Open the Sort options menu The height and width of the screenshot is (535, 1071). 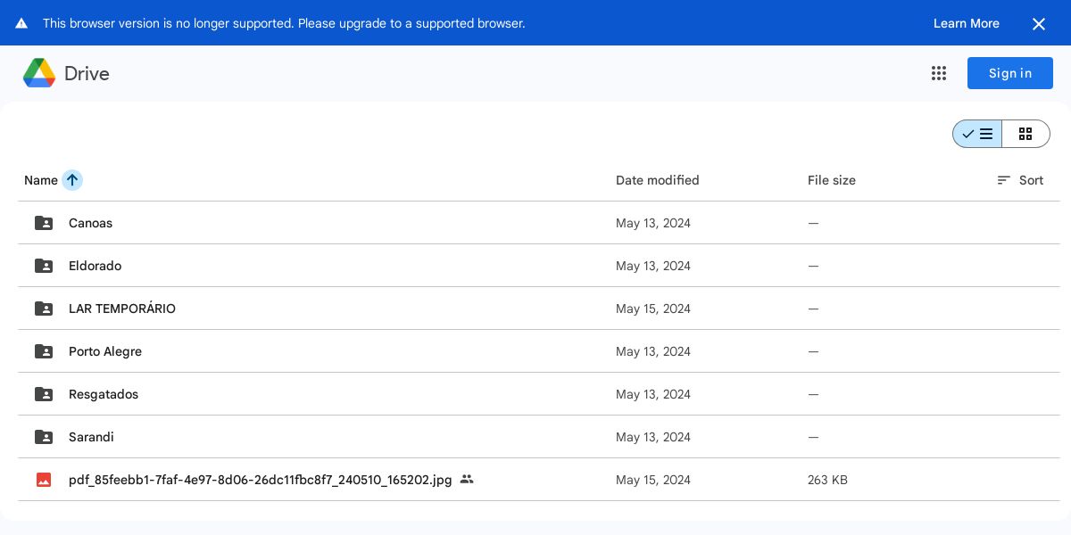coord(1020,180)
